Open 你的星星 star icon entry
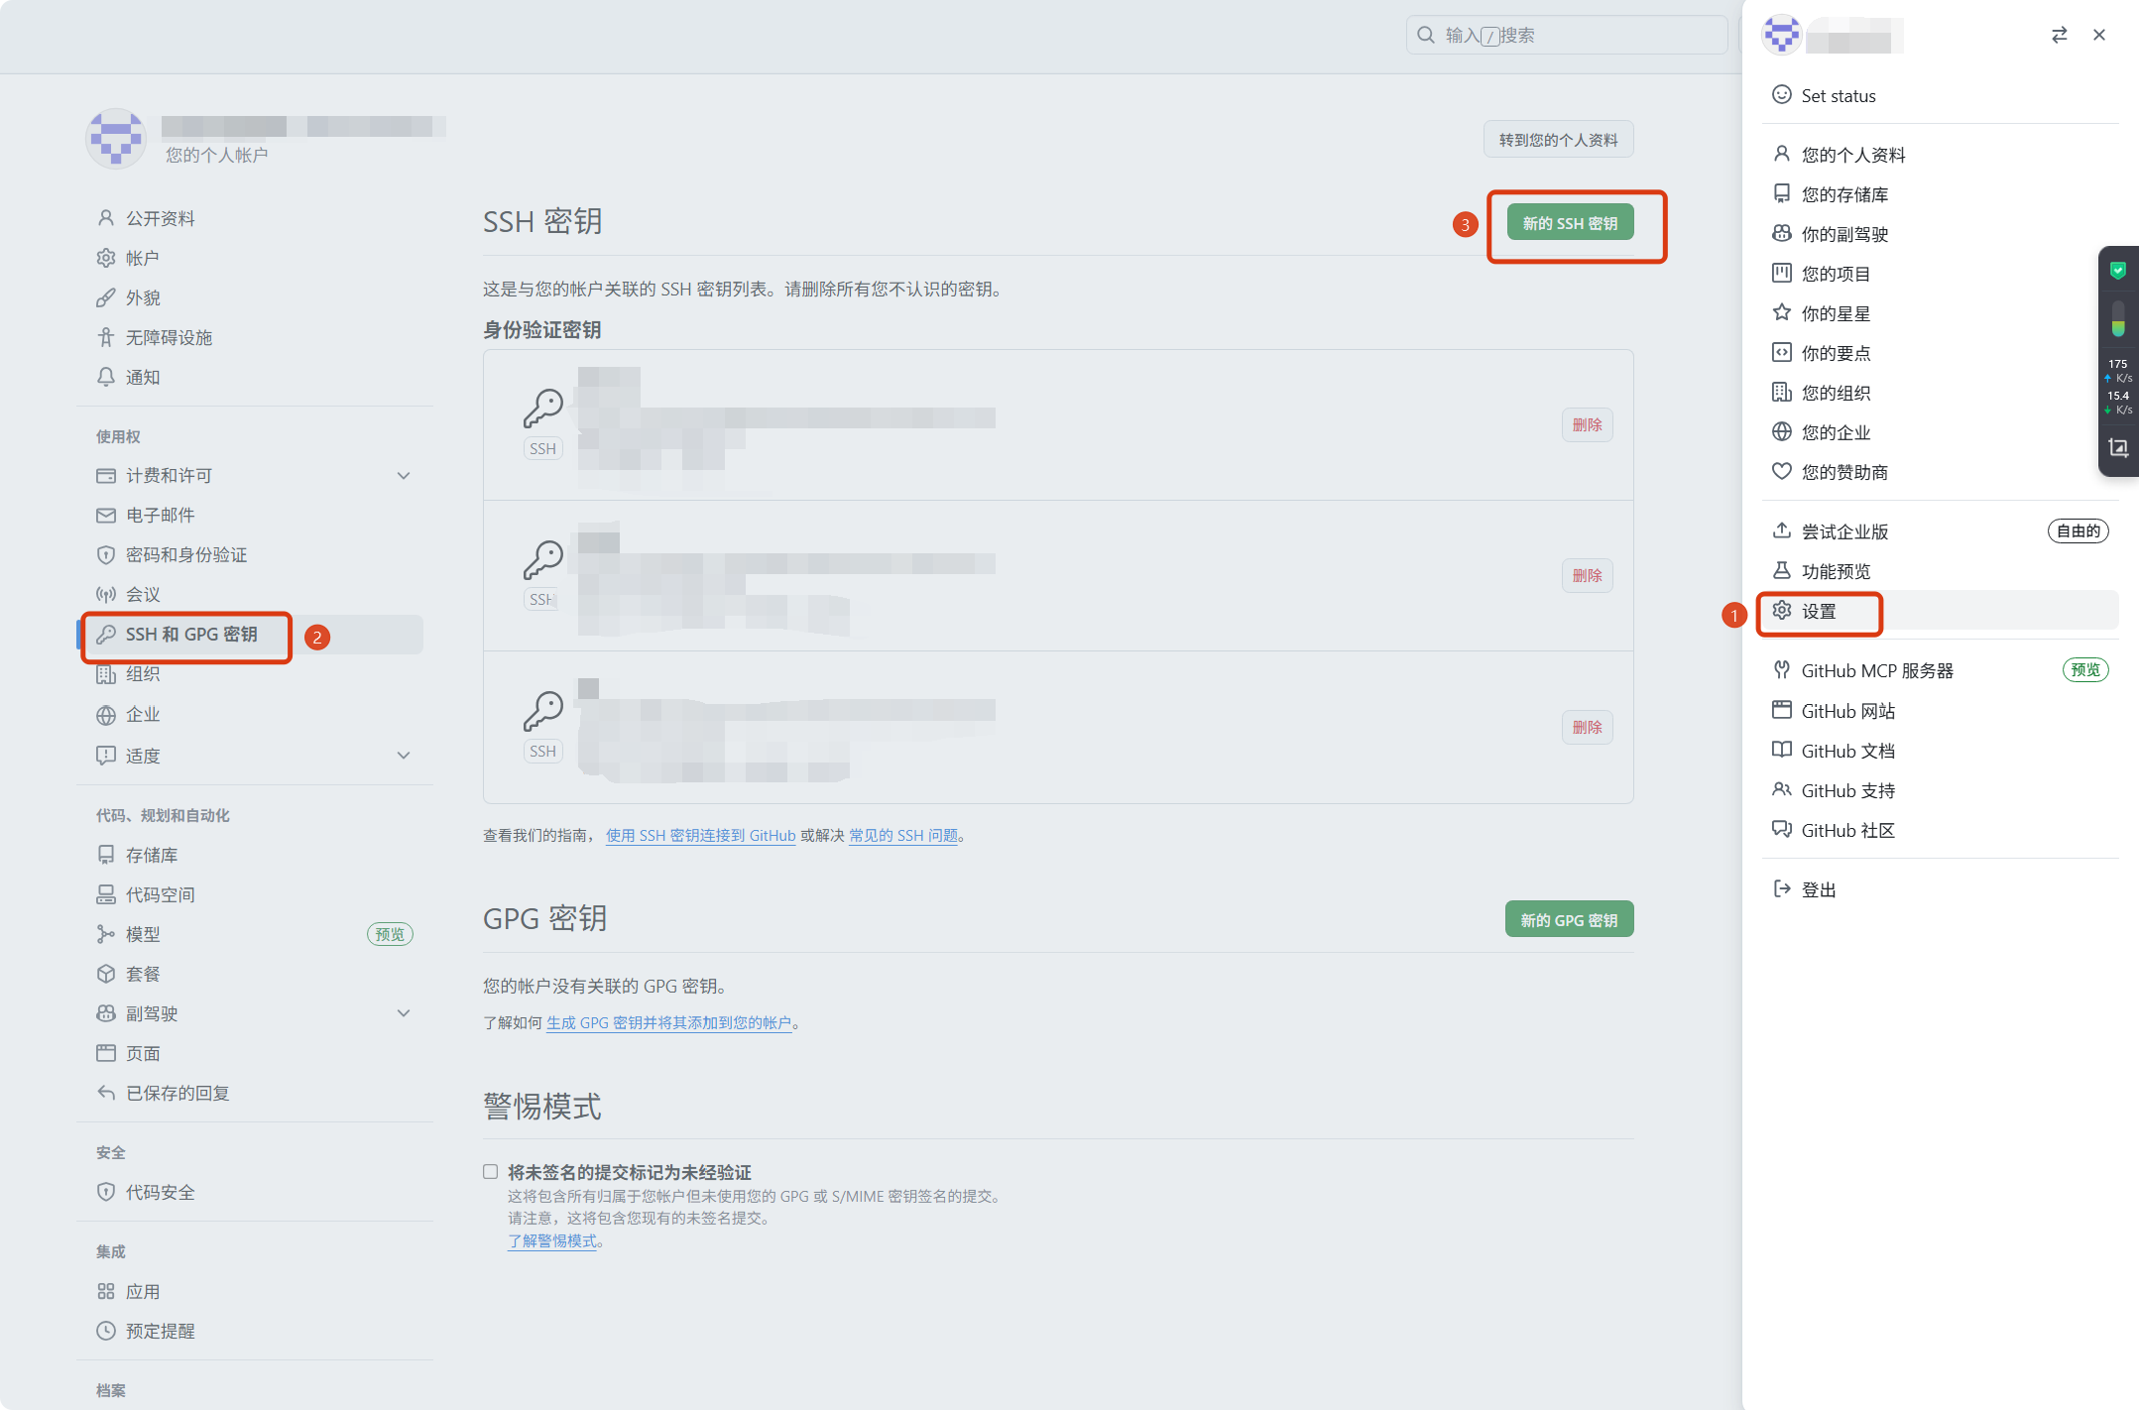Screen dimensions: 2139x1410 (1781, 313)
